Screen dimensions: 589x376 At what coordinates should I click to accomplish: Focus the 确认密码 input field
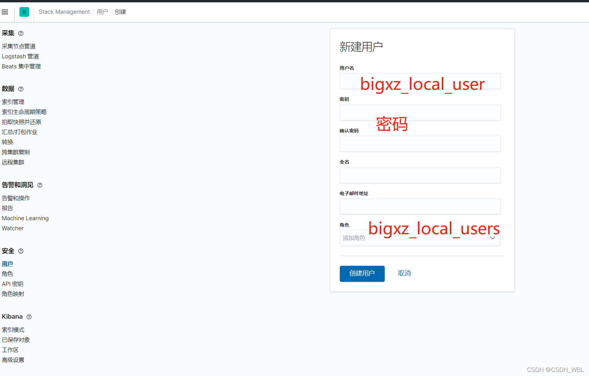click(x=420, y=144)
